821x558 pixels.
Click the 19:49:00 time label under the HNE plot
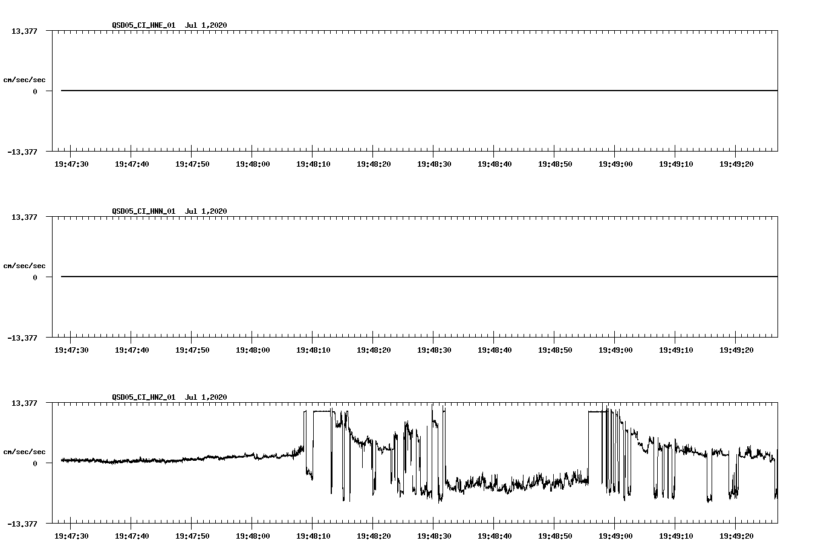pyautogui.click(x=615, y=164)
